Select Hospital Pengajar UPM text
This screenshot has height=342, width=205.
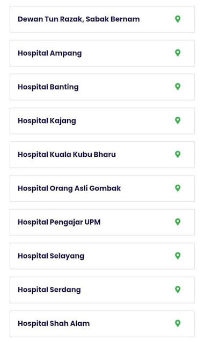[x=59, y=222]
